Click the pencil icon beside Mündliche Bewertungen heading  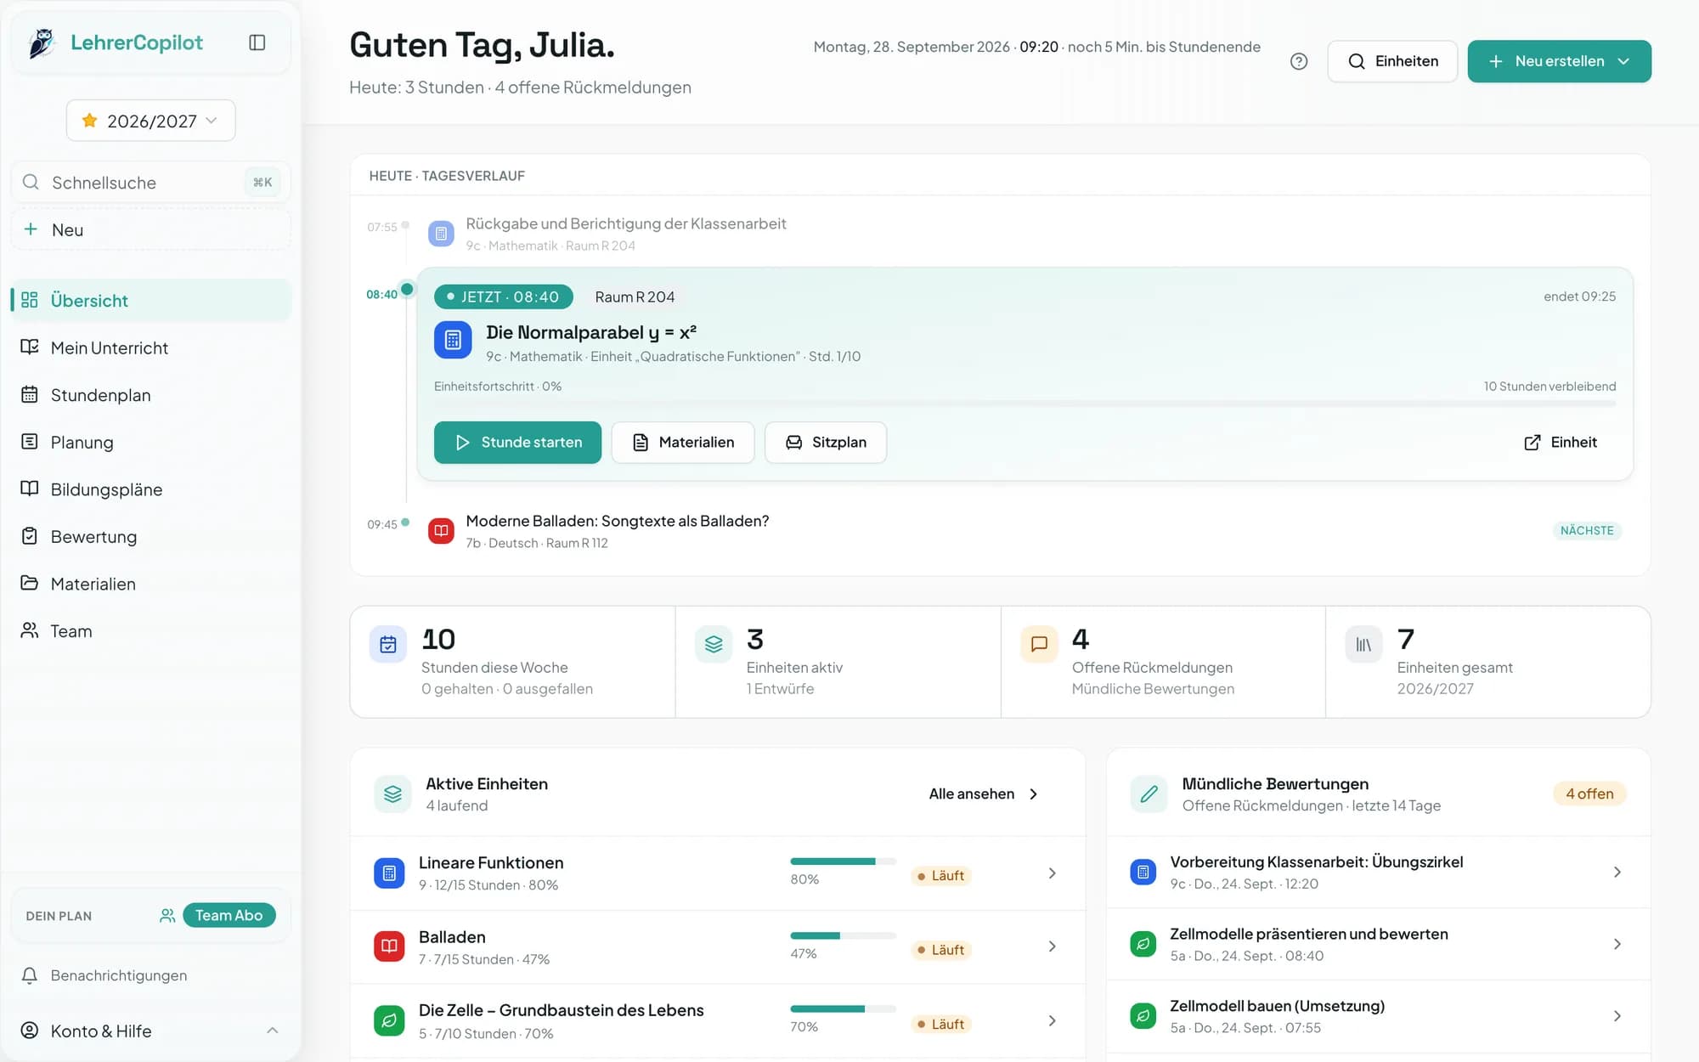(1149, 794)
